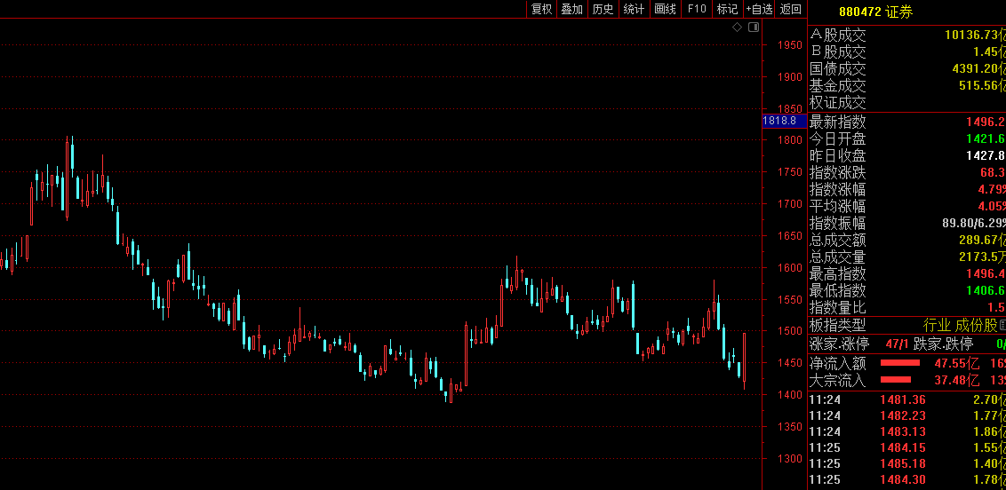Select the tick row priced 1483.13
The height and width of the screenshot is (490, 1006).
tap(907, 431)
